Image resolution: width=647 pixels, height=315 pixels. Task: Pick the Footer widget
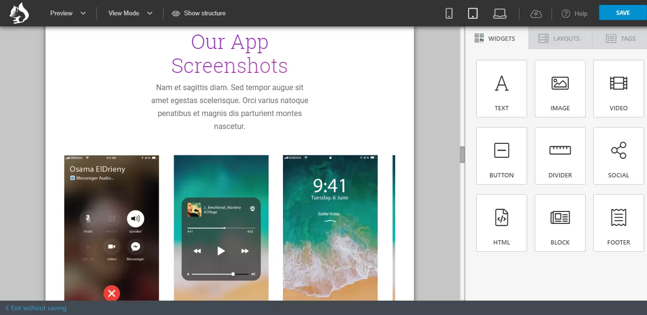tap(618, 223)
